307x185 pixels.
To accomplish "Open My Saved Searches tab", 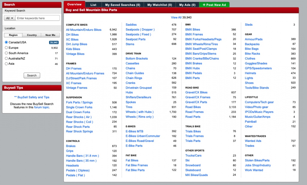I will click(122, 5).
